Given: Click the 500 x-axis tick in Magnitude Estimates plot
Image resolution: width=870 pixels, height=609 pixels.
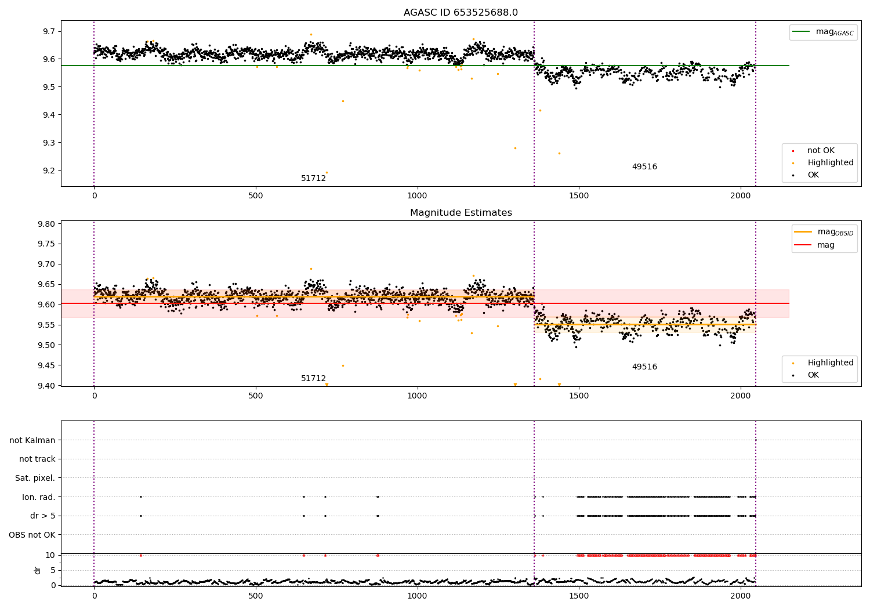Looking at the screenshot, I should coord(256,396).
